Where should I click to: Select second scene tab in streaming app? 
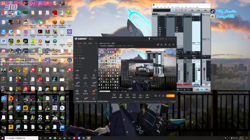[x=85, y=43]
